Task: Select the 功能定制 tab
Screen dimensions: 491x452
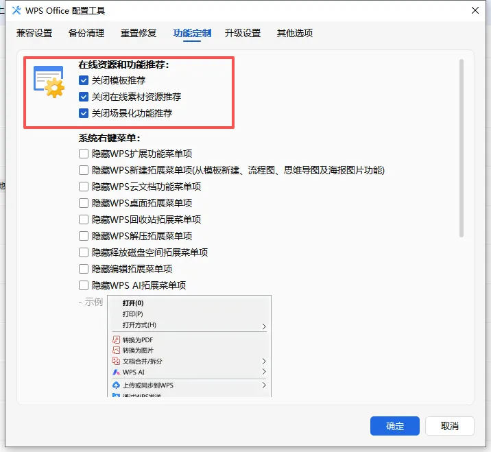Action: (x=192, y=33)
